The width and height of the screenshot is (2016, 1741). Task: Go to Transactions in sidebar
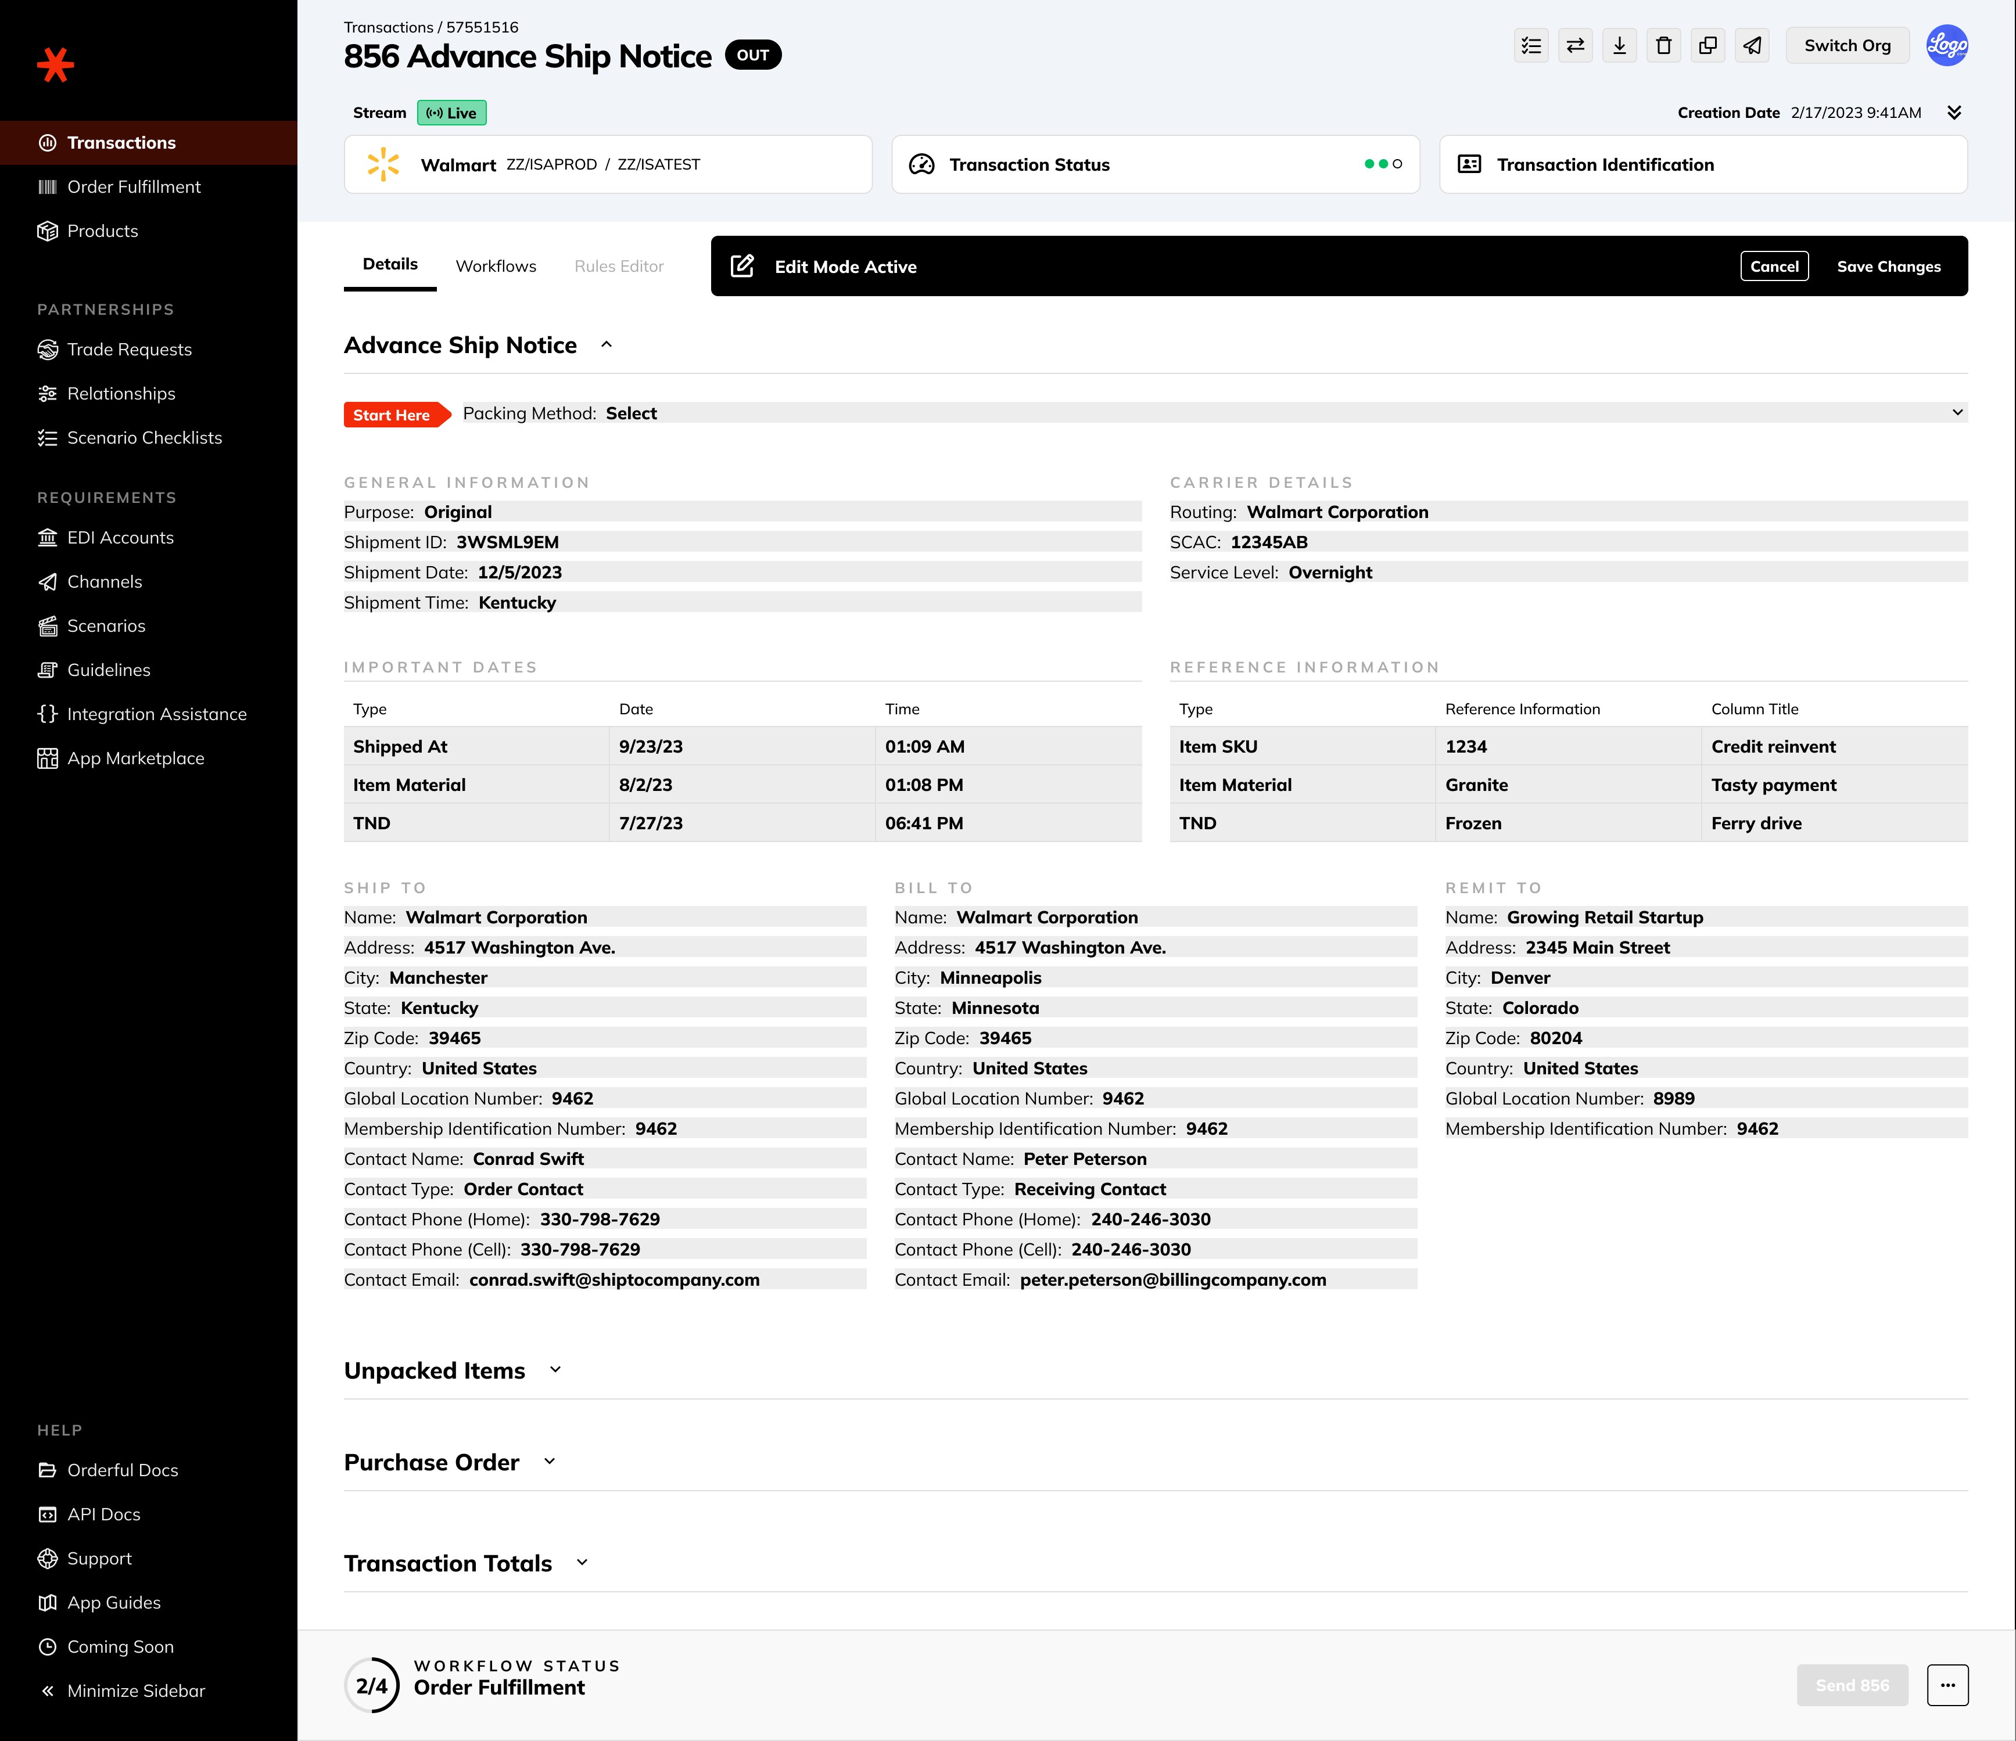coord(149,143)
